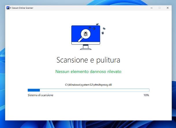Click the 'F-Secure Online Scanner' window title
The height and width of the screenshot is (128, 176).
tap(22, 8)
